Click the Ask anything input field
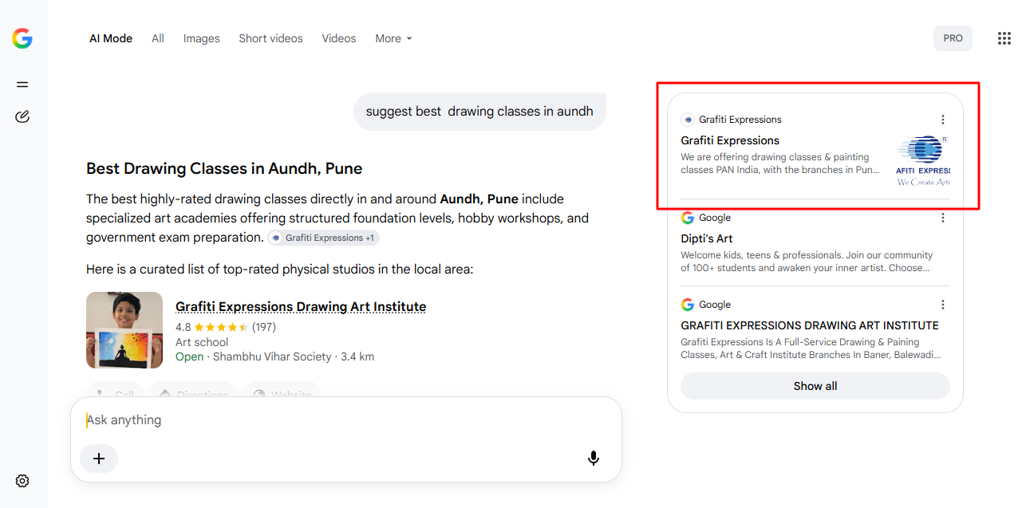This screenshot has width=1022, height=508. (x=345, y=420)
